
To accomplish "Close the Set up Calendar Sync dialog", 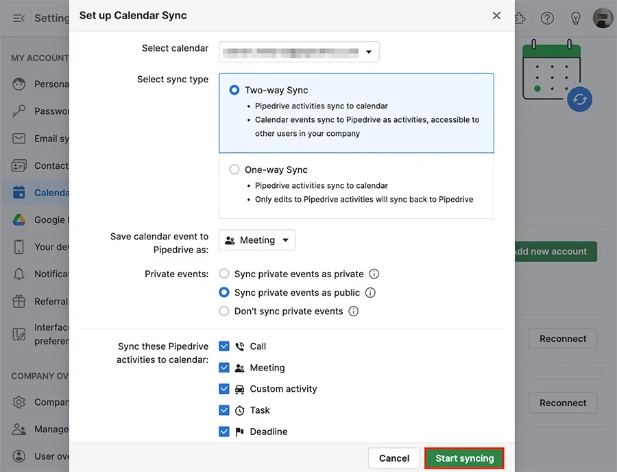I will (496, 16).
